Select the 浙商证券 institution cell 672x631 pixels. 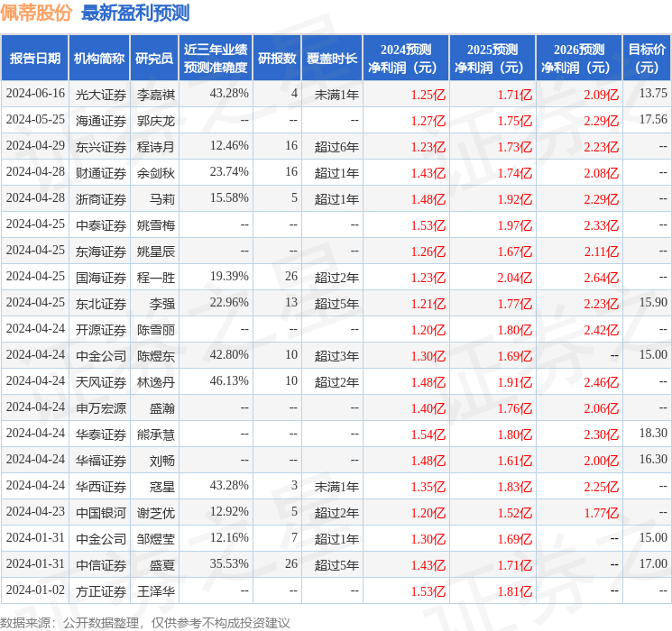[101, 199]
